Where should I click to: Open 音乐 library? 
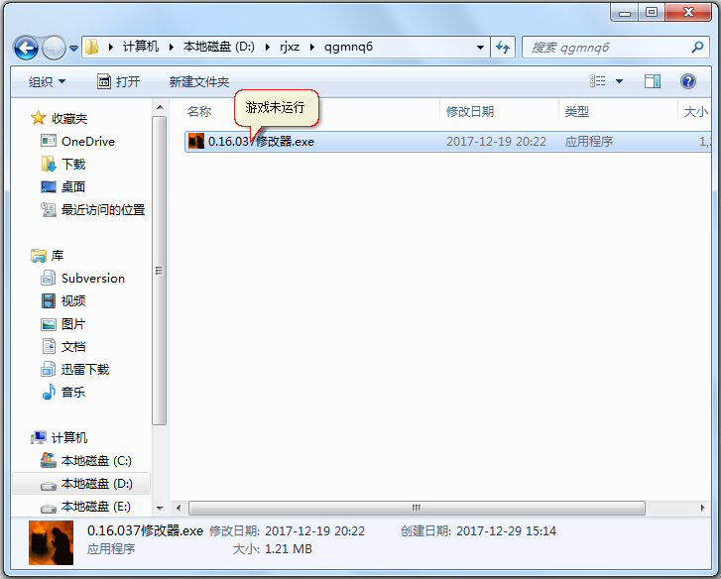tap(73, 392)
